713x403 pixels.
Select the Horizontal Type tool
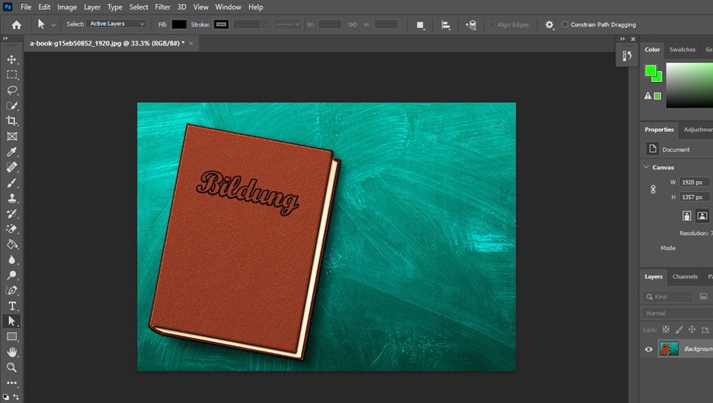pos(12,306)
